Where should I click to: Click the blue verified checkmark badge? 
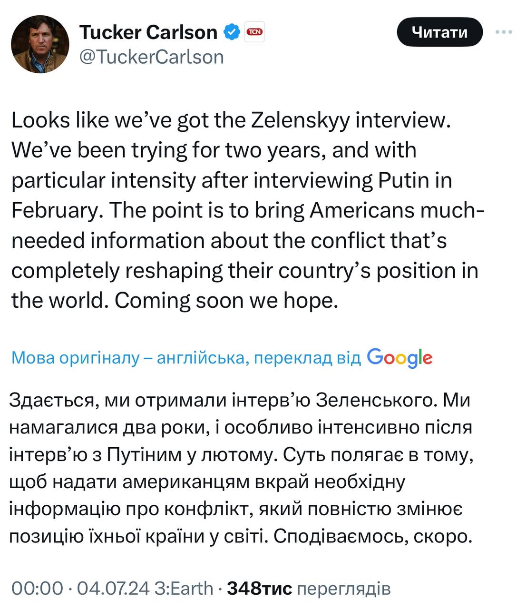(232, 32)
